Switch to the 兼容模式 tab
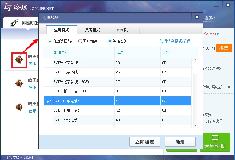 click(93, 30)
